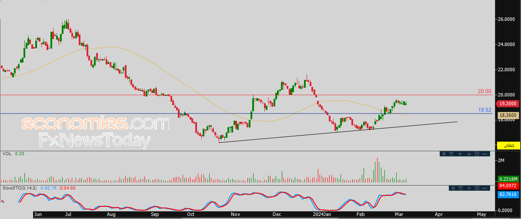This screenshot has height=219, width=521.
Task: Click the Dec label on time axis
Action: click(277, 215)
